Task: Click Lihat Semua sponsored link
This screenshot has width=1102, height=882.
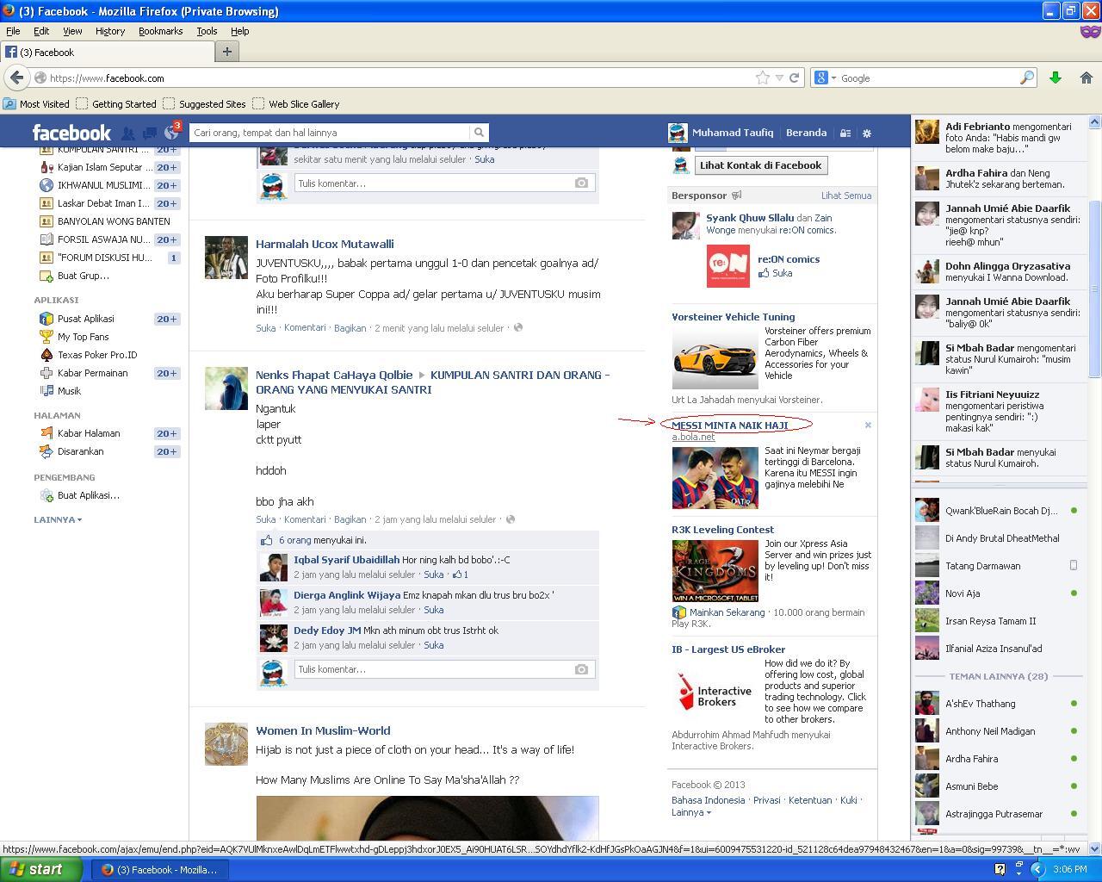Action: tap(846, 196)
